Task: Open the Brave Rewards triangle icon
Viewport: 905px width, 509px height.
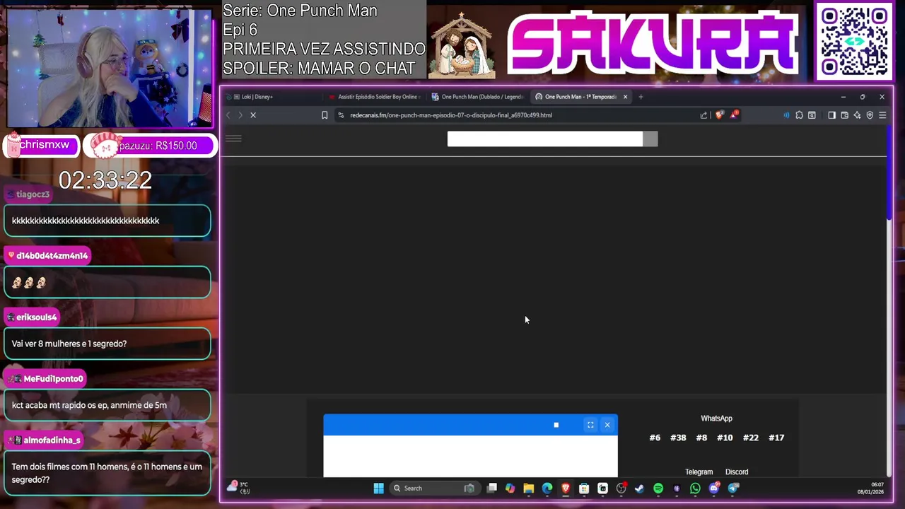Action: point(734,115)
